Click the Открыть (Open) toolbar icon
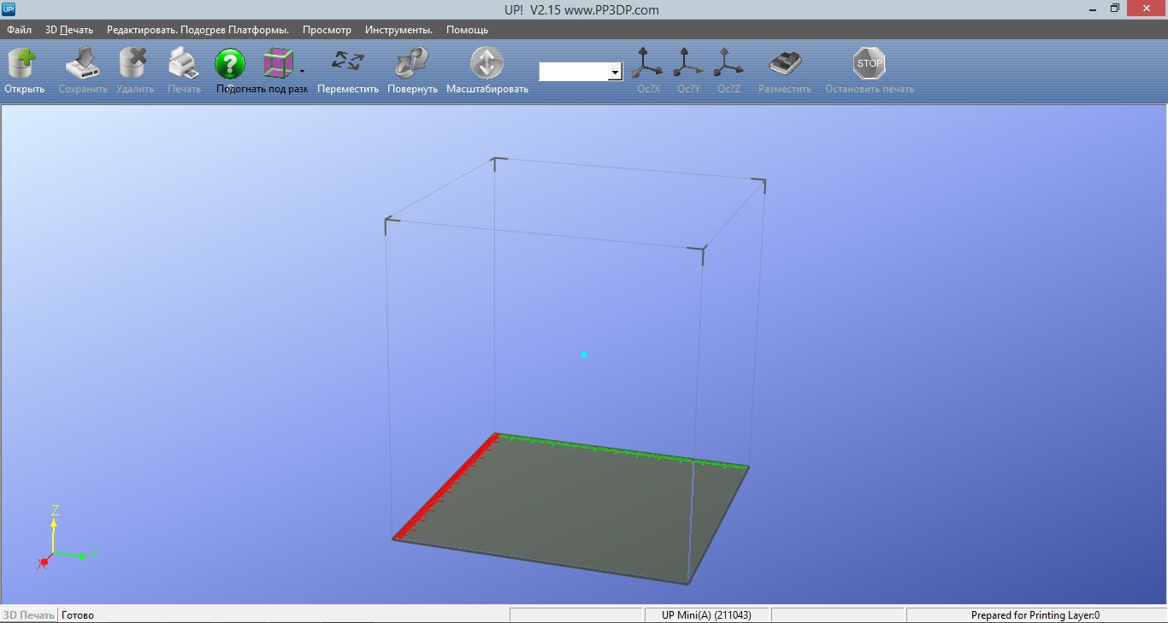The width and height of the screenshot is (1168, 623). coord(23,64)
